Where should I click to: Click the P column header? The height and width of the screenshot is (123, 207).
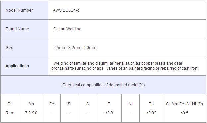tap(109, 104)
